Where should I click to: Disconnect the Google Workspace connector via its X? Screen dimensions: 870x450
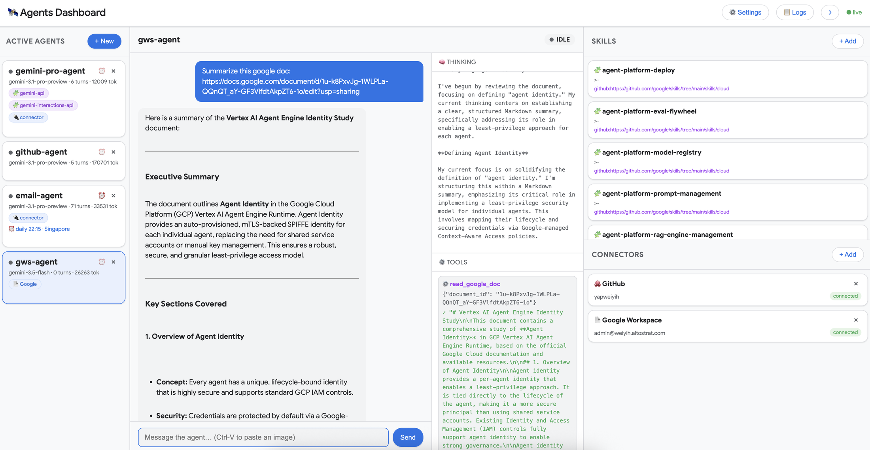tap(856, 320)
